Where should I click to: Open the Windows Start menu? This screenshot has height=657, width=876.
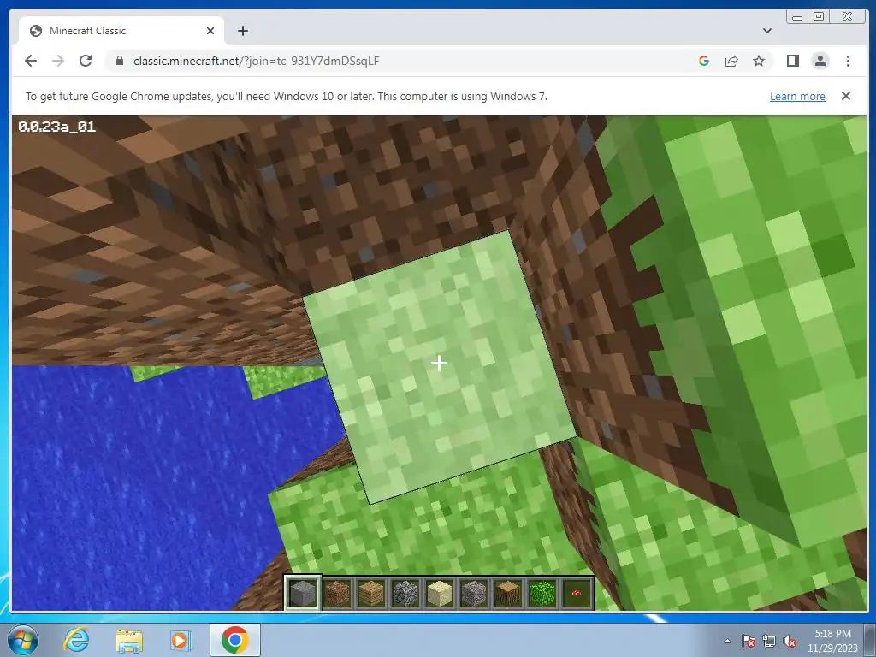[x=23, y=640]
